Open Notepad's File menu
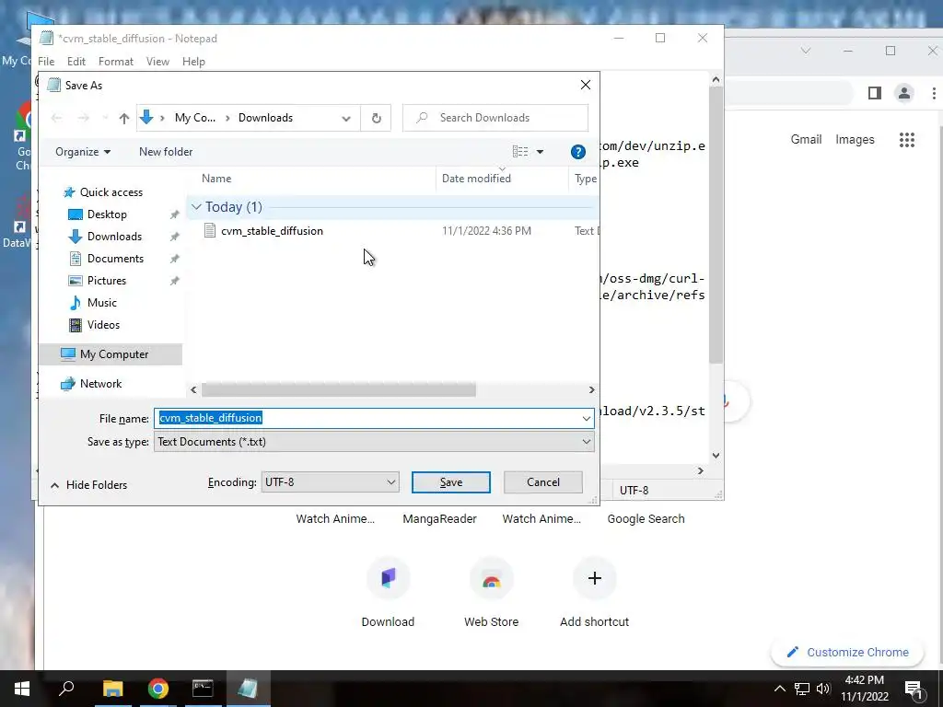943x707 pixels. click(46, 62)
